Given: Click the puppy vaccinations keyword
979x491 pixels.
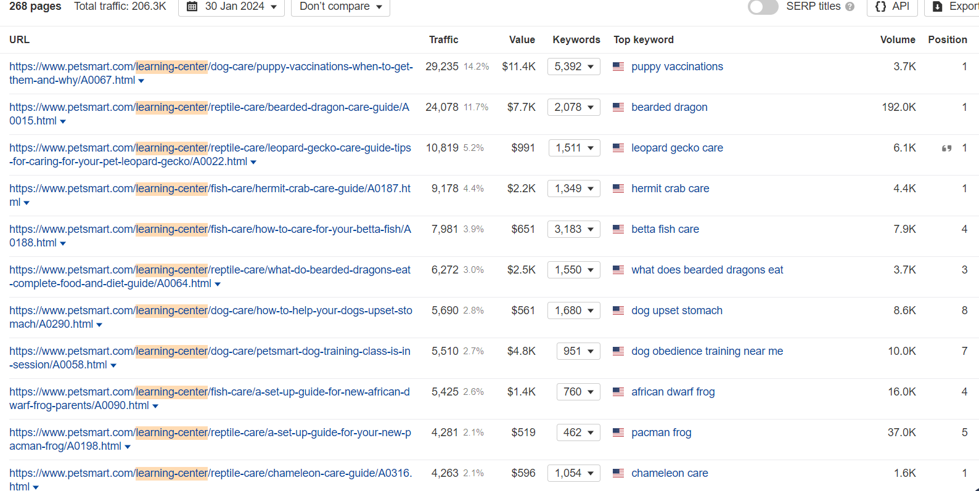Looking at the screenshot, I should pyautogui.click(x=677, y=67).
